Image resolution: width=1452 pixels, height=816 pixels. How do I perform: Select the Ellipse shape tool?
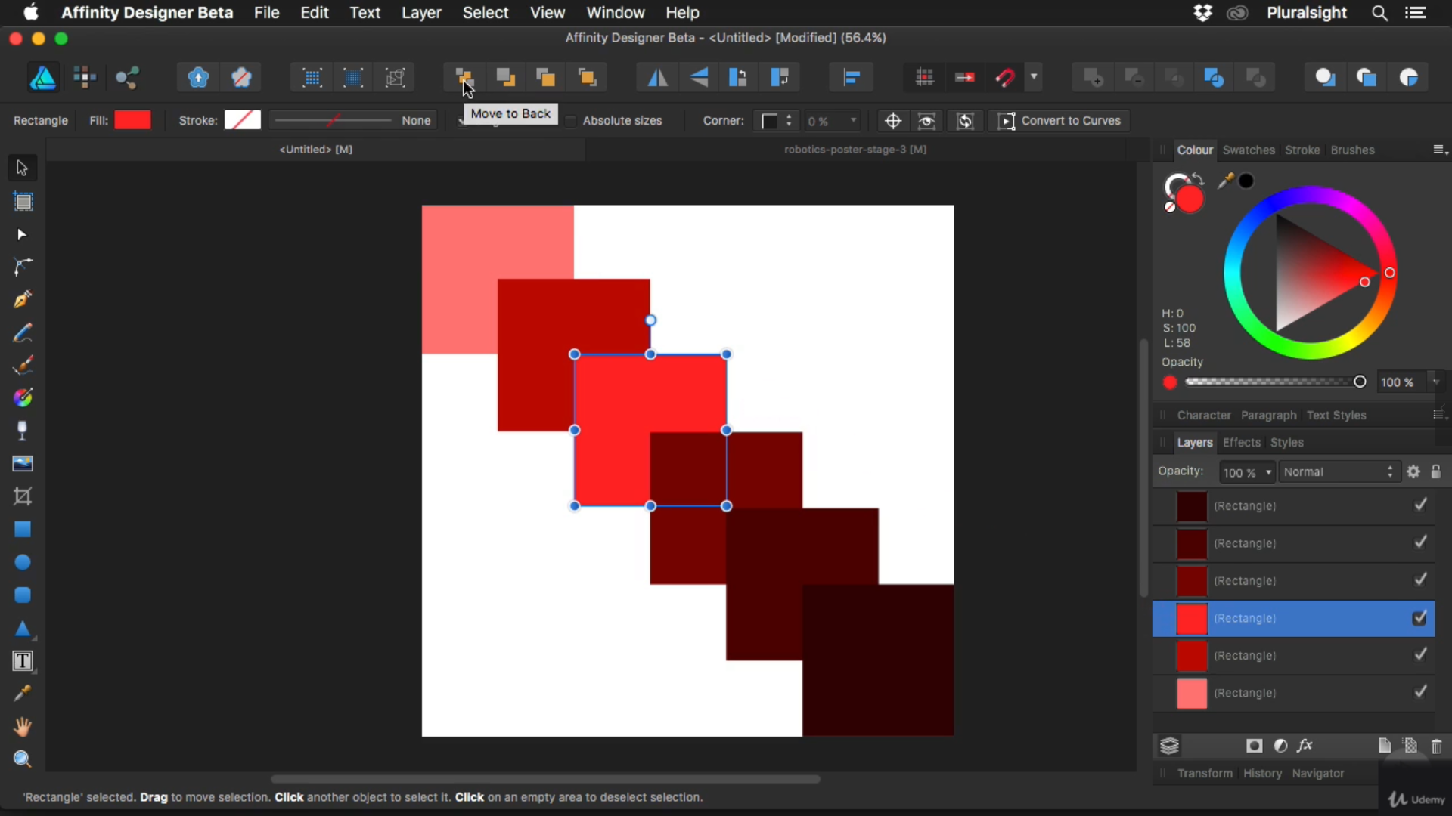click(x=23, y=563)
